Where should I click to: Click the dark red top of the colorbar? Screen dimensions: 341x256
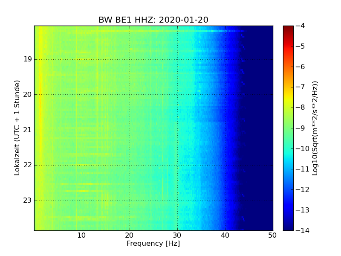pyautogui.click(x=288, y=29)
